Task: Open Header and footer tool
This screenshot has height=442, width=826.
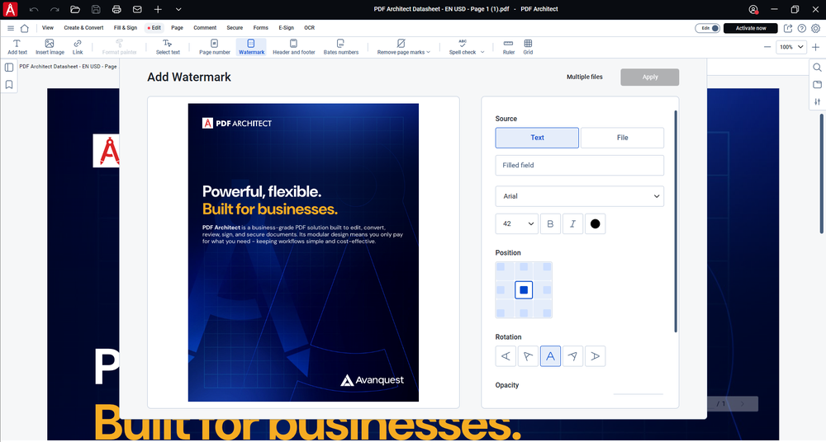Action: tap(293, 47)
